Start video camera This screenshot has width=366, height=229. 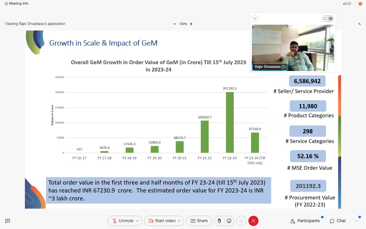pyautogui.click(x=162, y=221)
